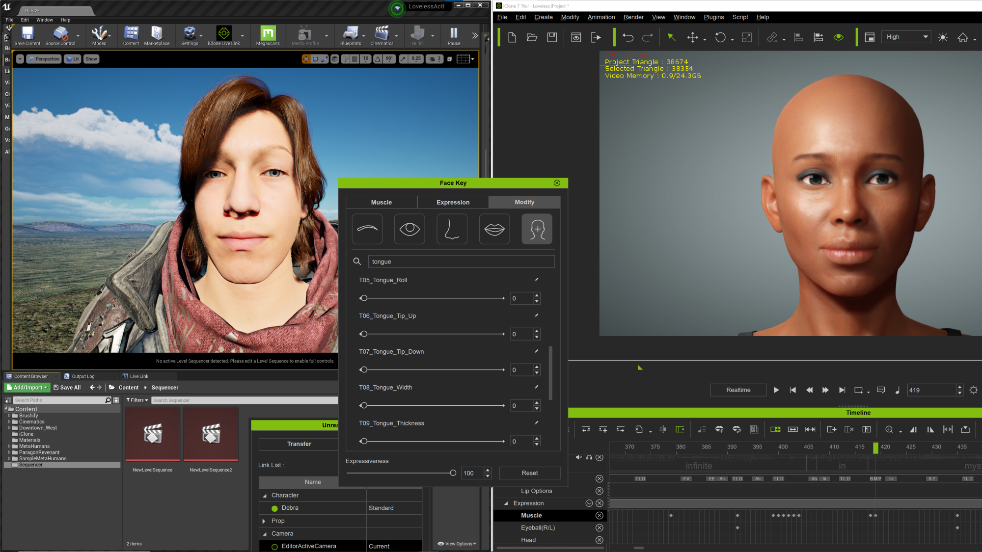Viewport: 982px width, 552px height.
Task: Toggle Lit view mode in Unreal viewport
Action: click(x=73, y=59)
